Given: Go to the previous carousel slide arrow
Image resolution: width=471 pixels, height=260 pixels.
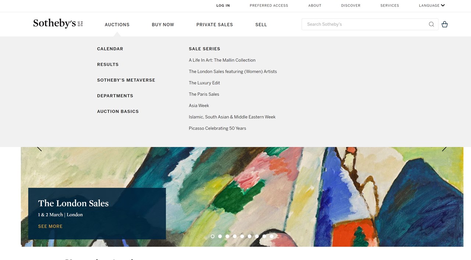Looking at the screenshot, I should [x=39, y=149].
